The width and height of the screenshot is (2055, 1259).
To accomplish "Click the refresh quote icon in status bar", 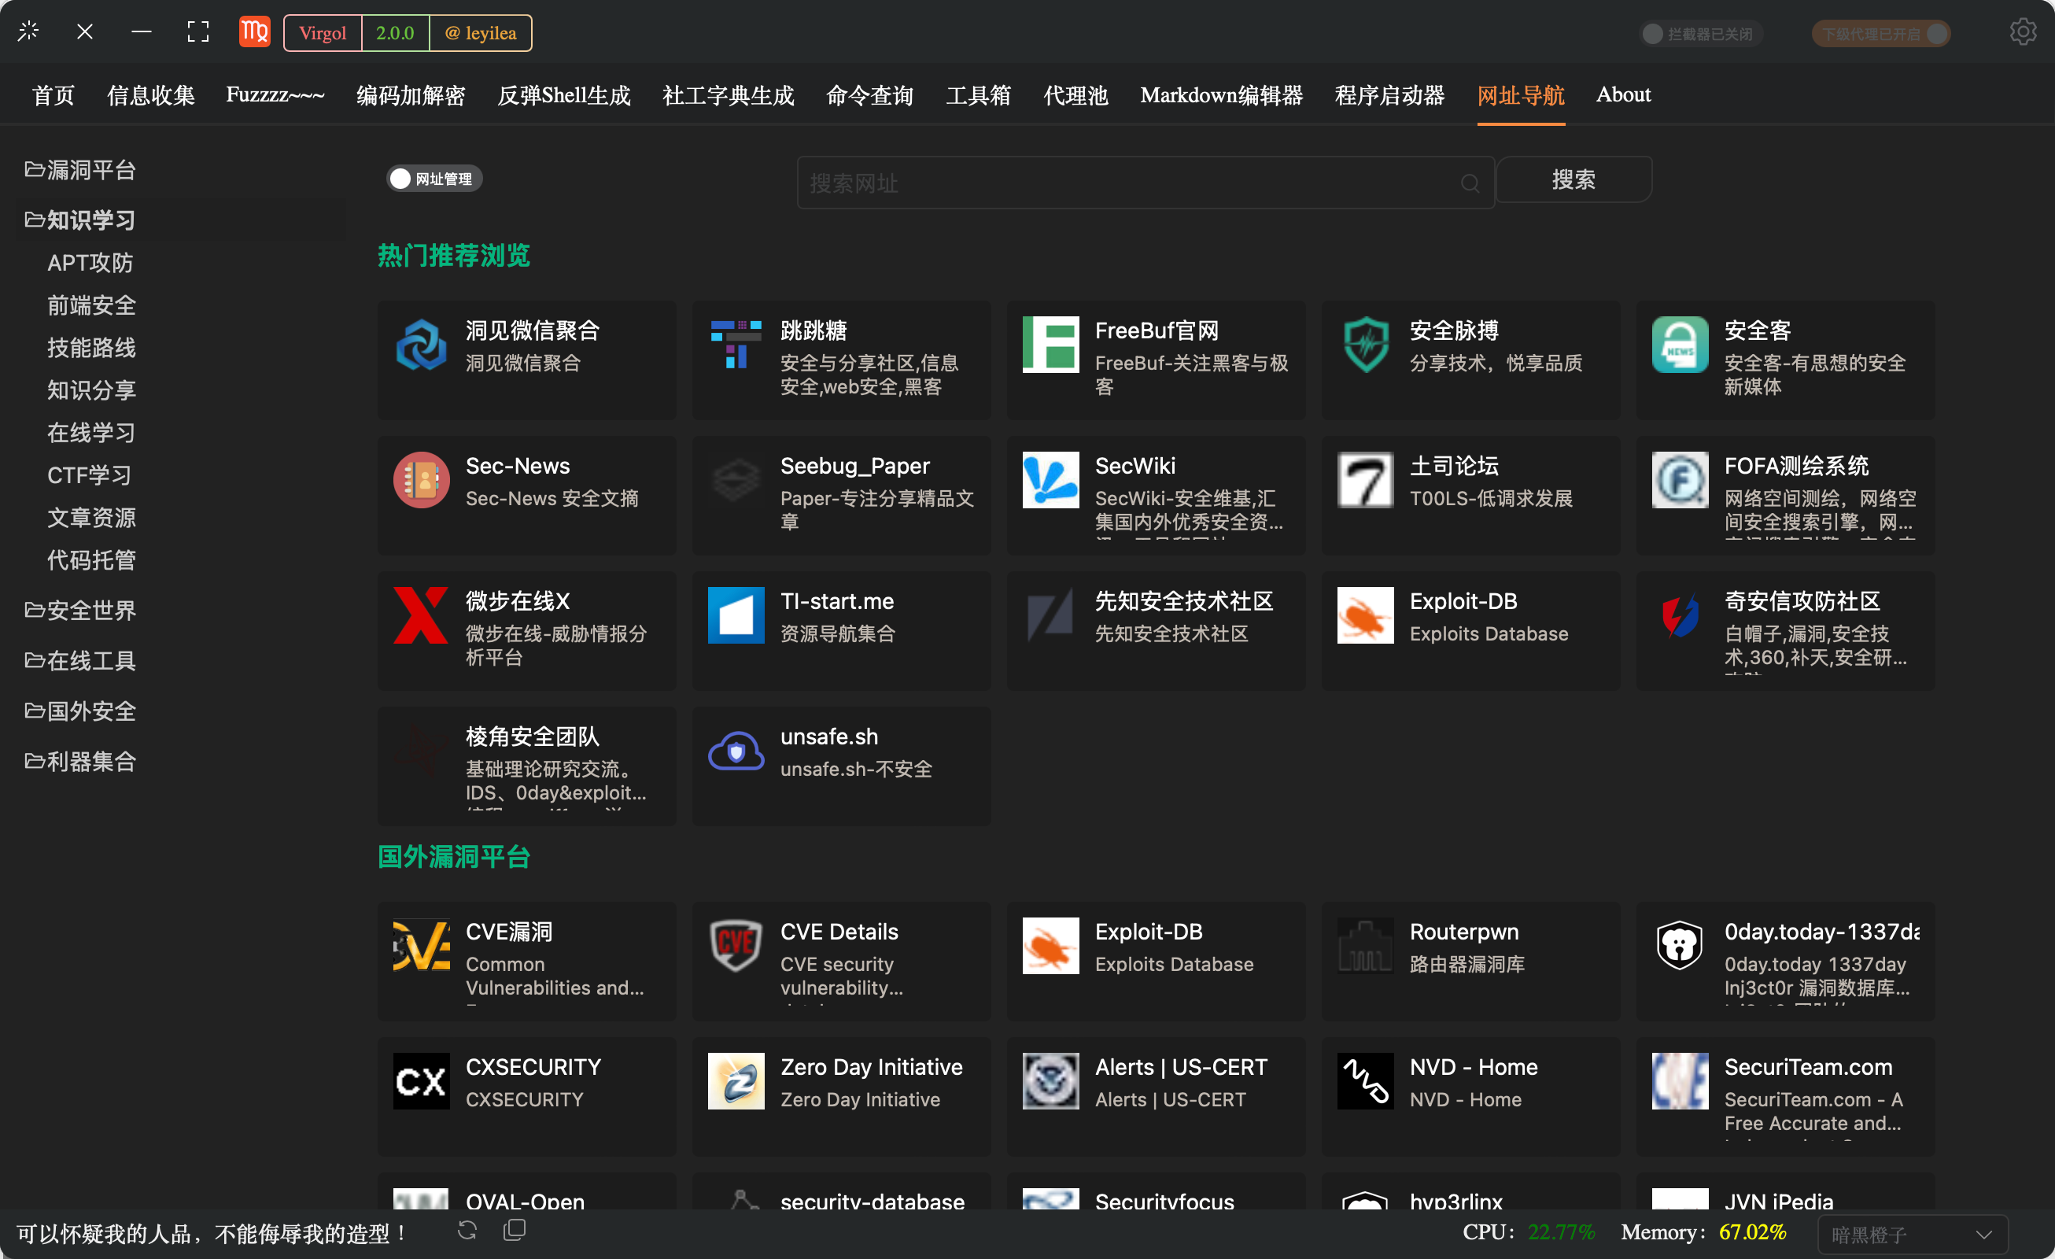I will tap(467, 1231).
